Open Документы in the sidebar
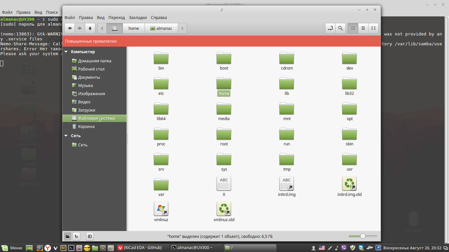Image resolution: width=449 pixels, height=252 pixels. click(94, 77)
